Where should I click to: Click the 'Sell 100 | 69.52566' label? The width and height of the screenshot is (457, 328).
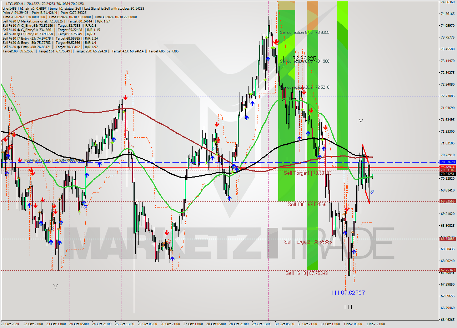pos(307,204)
